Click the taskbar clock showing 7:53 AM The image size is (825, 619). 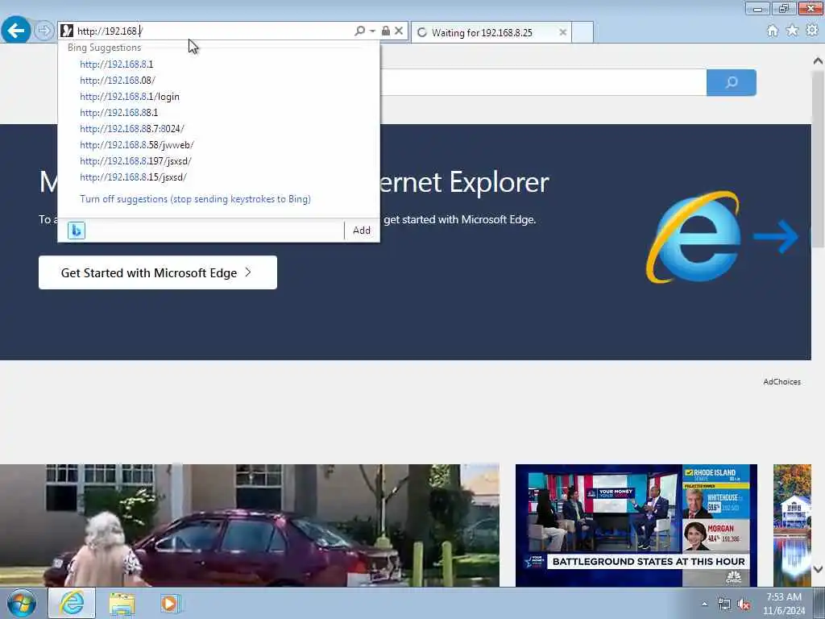click(784, 604)
